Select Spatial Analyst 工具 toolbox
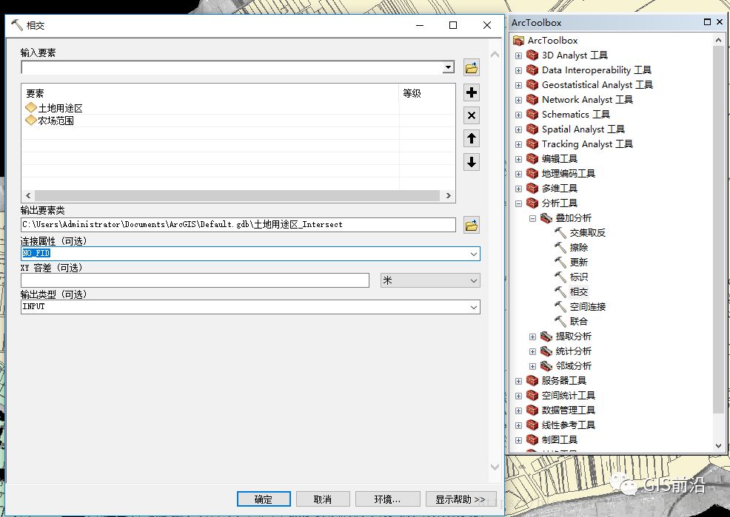730x517 pixels. 583,129
